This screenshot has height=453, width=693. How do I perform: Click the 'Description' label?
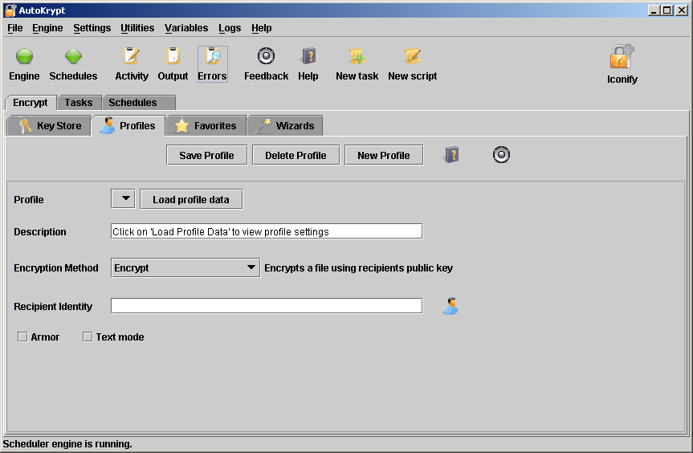coord(40,231)
